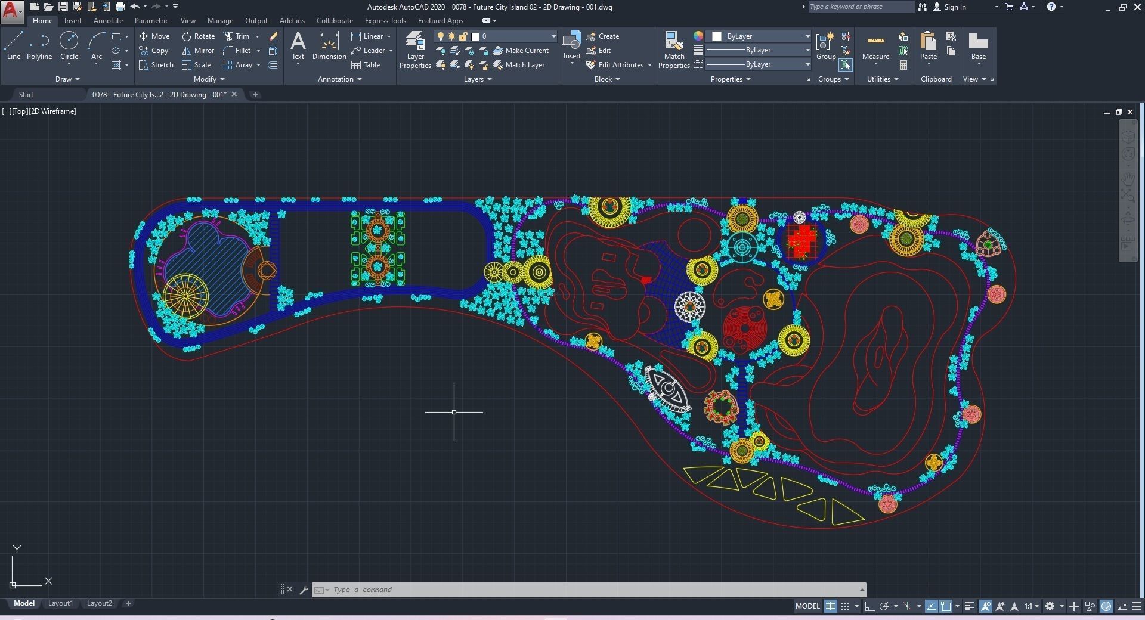Viewport: 1145px width, 620px height.
Task: Switch to the Annotate tab
Action: pyautogui.click(x=108, y=21)
